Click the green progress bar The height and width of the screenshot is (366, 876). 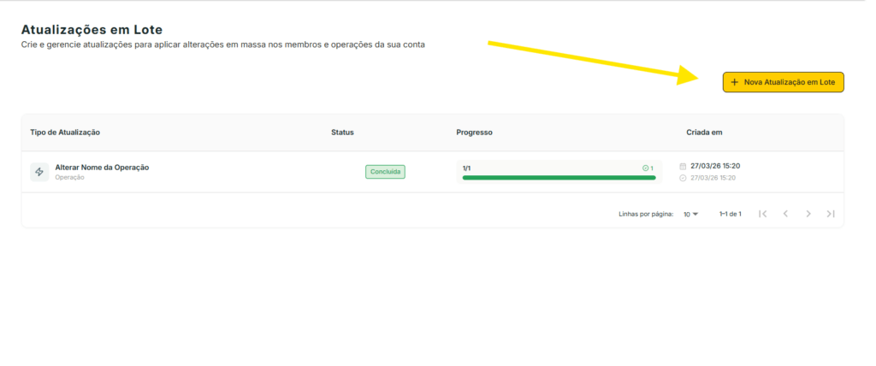[559, 178]
